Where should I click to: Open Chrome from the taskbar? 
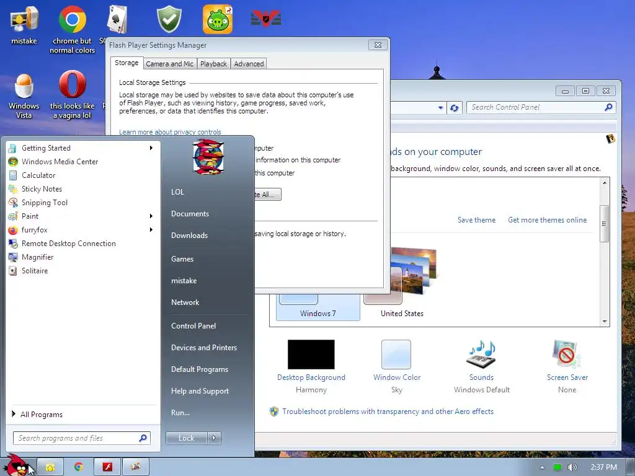point(79,467)
